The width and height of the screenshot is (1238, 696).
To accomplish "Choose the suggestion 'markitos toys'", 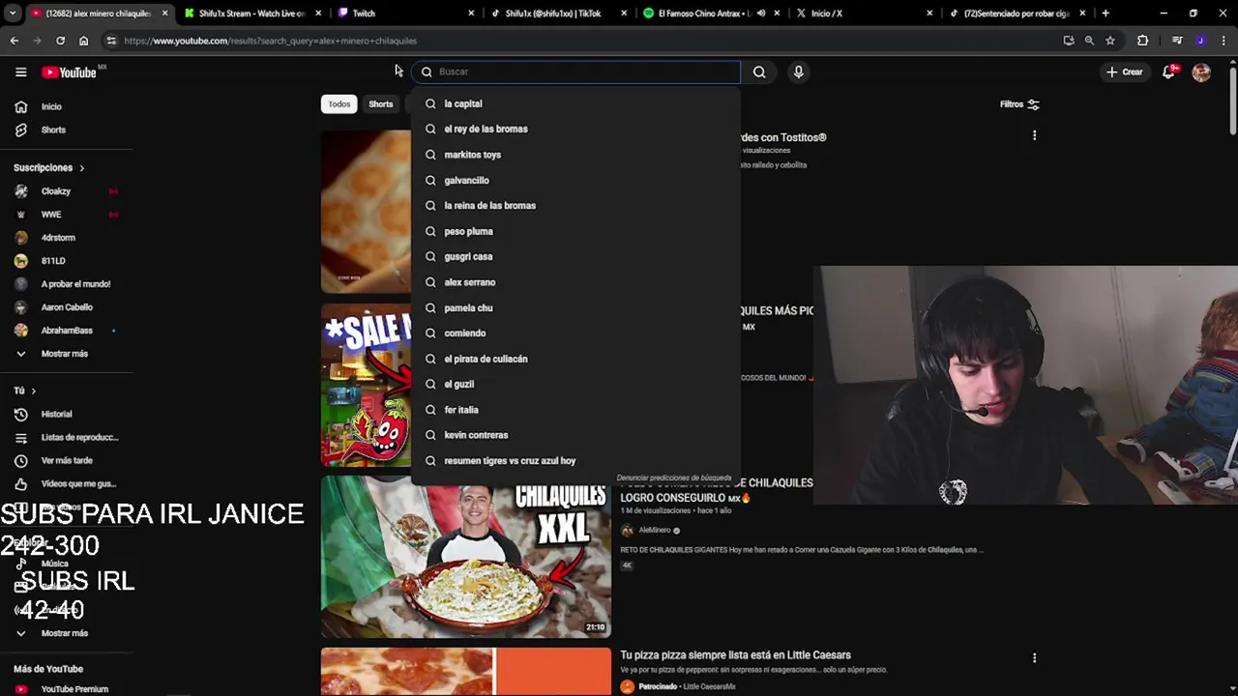I will [x=576, y=155].
